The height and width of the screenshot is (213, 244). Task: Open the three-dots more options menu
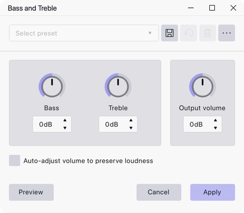tap(227, 33)
